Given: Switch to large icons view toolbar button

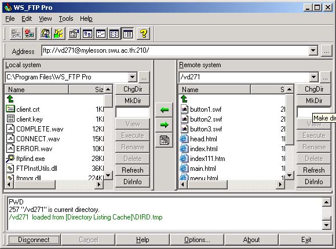Looking at the screenshot, I should [87, 34].
